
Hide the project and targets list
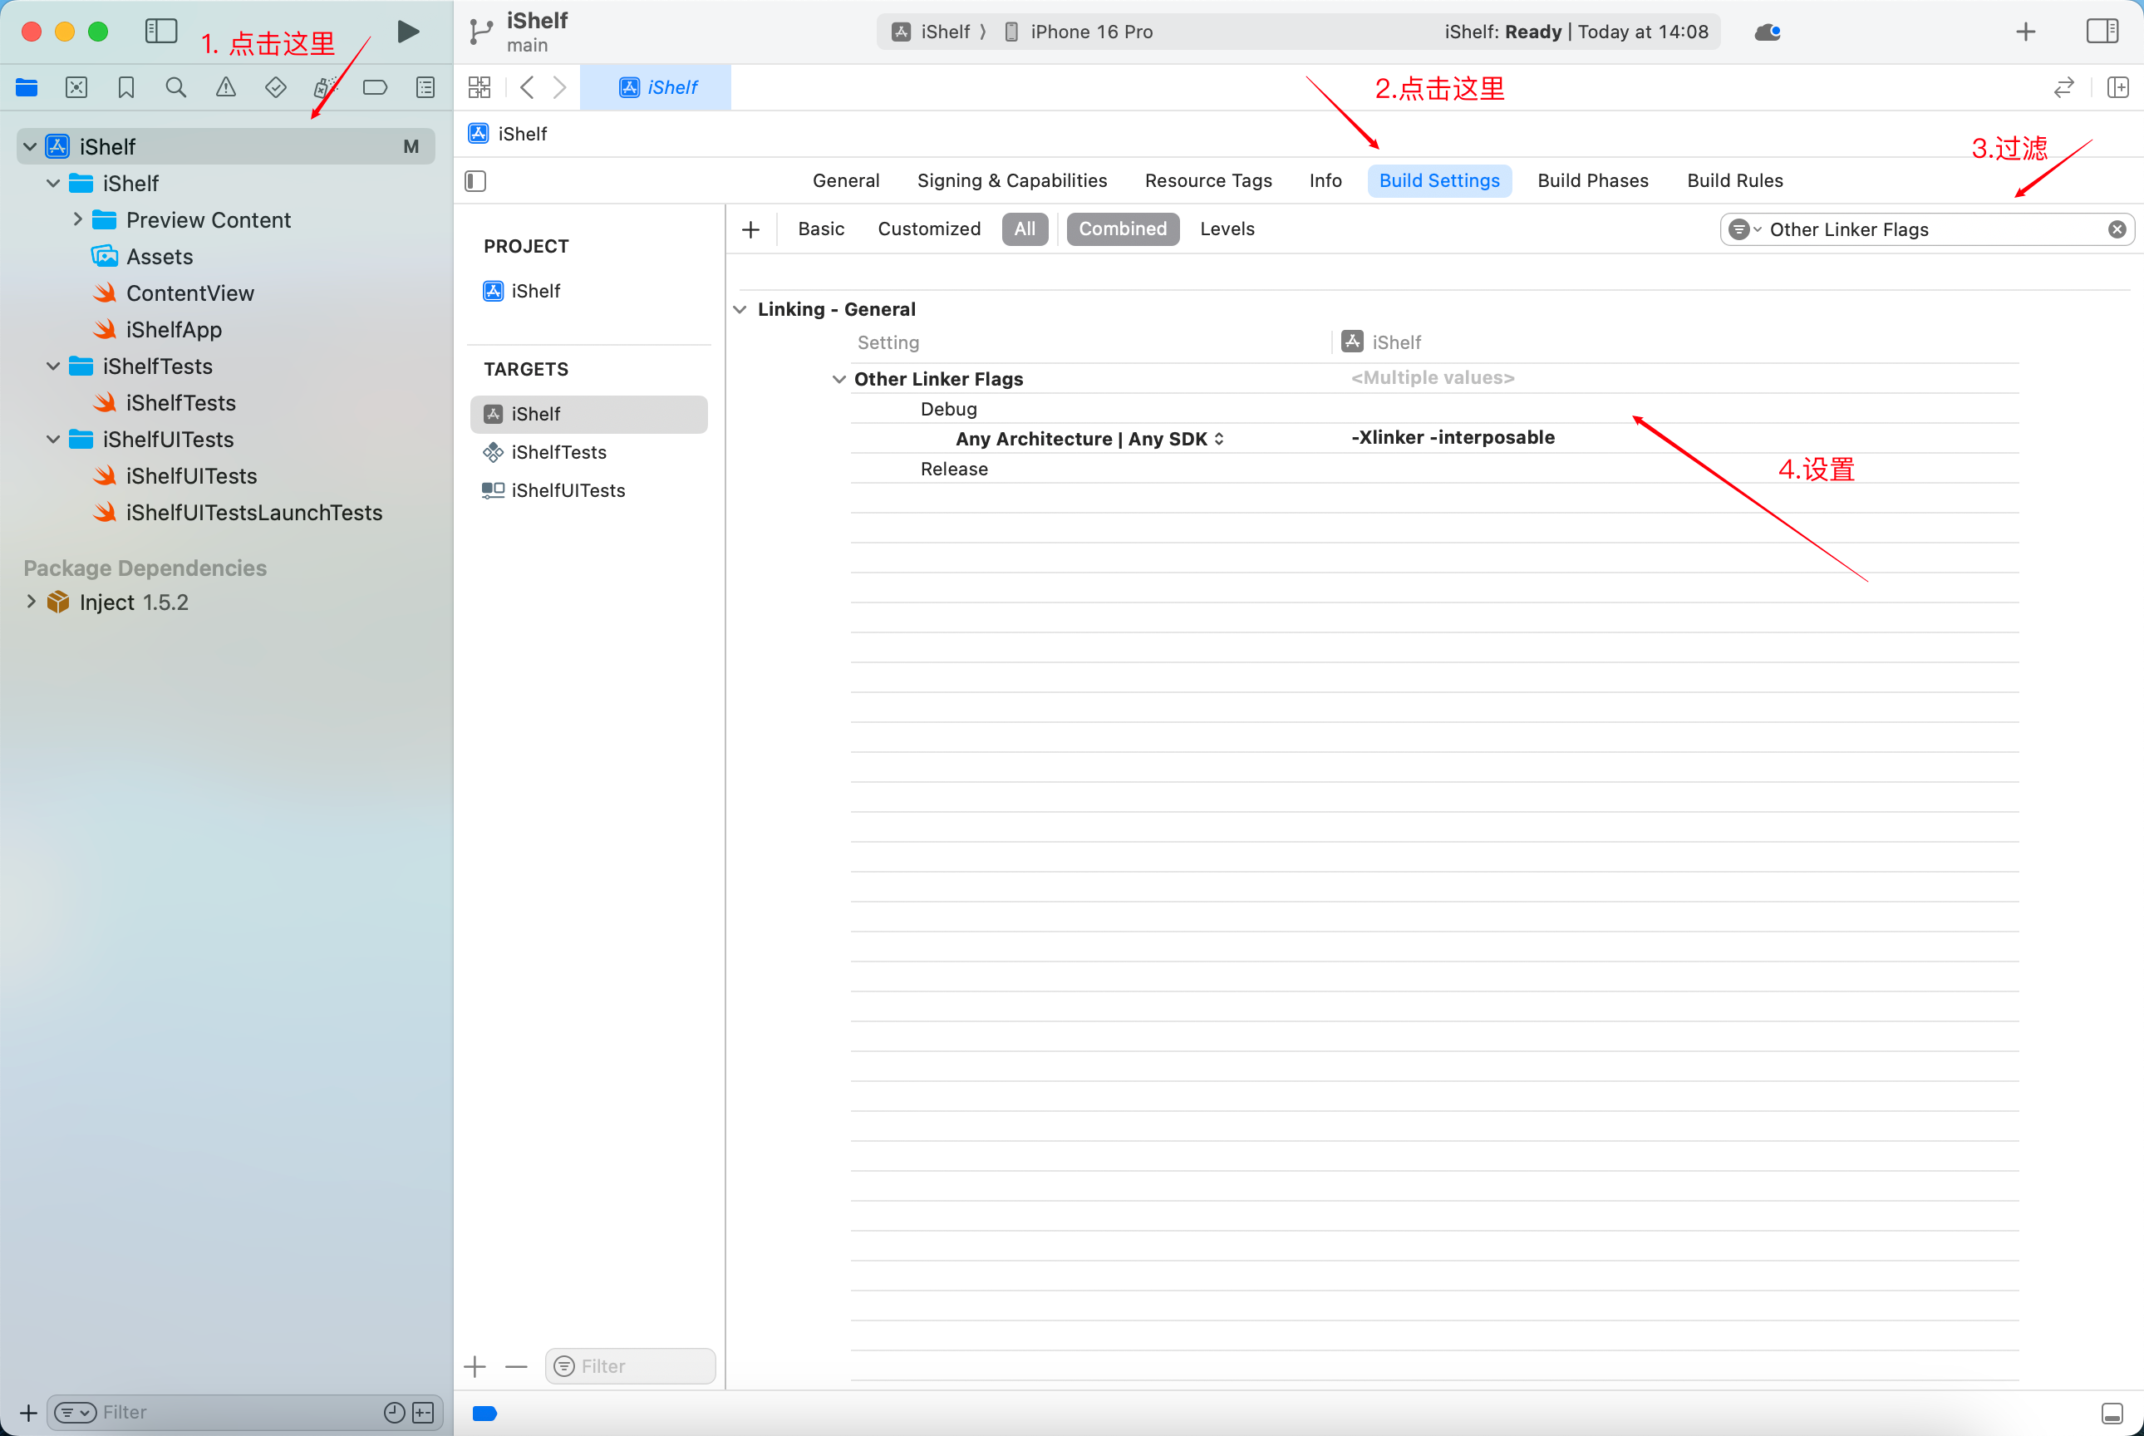[475, 181]
